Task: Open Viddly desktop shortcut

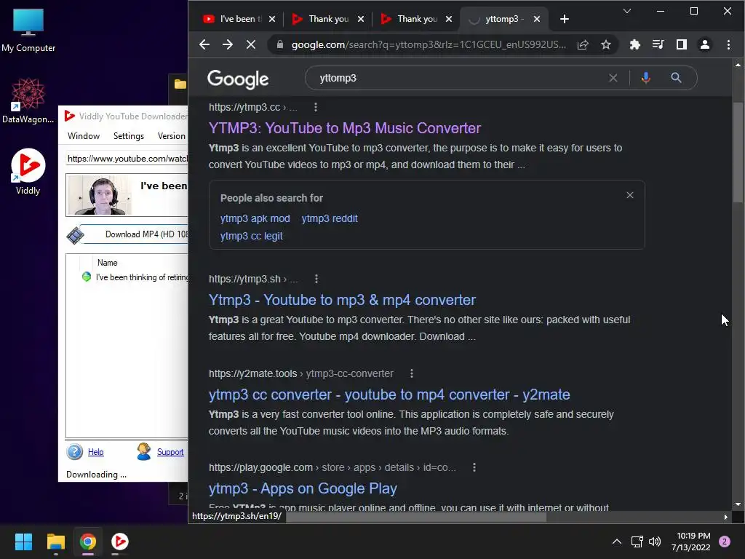Action: coord(28,172)
